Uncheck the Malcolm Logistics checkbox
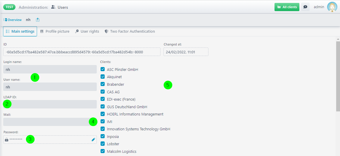This screenshot has width=340, height=156. click(x=103, y=151)
